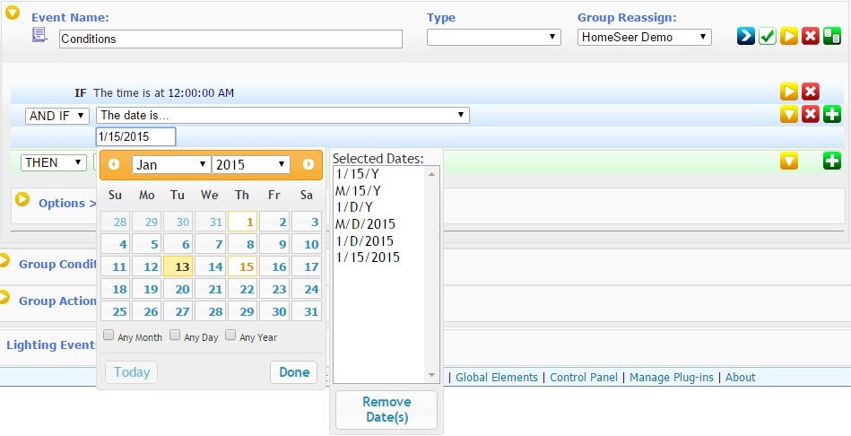The width and height of the screenshot is (851, 436).
Task: Go to previous month in calendar
Action: coord(114,164)
